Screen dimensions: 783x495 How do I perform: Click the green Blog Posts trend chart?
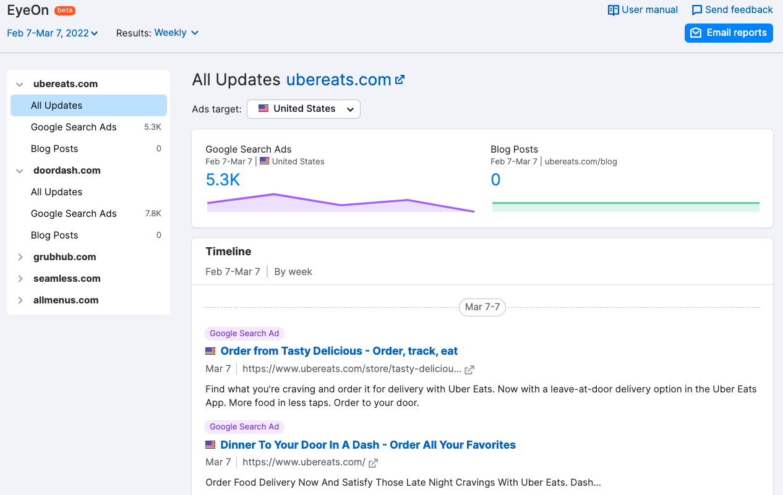click(625, 206)
